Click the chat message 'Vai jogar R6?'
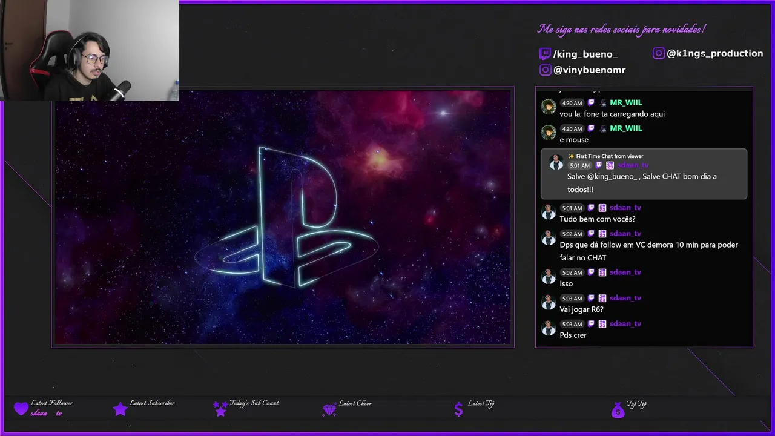 coord(581,309)
